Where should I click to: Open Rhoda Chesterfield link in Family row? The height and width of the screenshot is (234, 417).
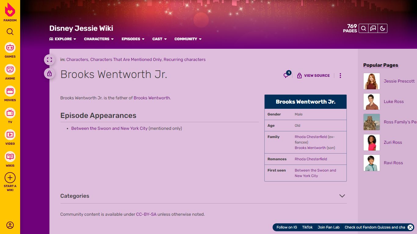pyautogui.click(x=311, y=137)
